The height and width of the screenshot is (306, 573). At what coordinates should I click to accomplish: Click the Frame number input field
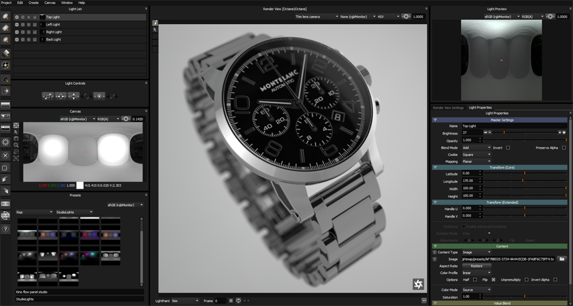(220, 301)
